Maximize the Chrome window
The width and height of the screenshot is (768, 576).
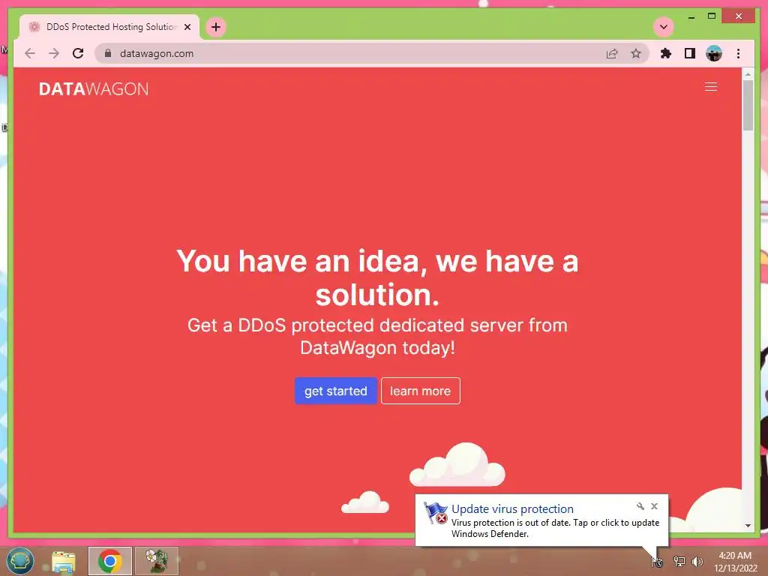click(712, 16)
